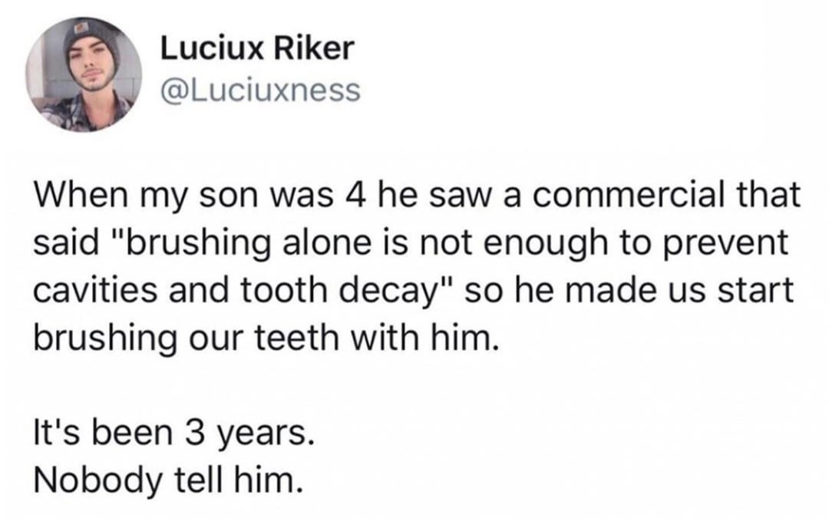Viewport: 829px width, 521px height.
Task: Open the @Luciuxness handle
Action: tap(259, 91)
